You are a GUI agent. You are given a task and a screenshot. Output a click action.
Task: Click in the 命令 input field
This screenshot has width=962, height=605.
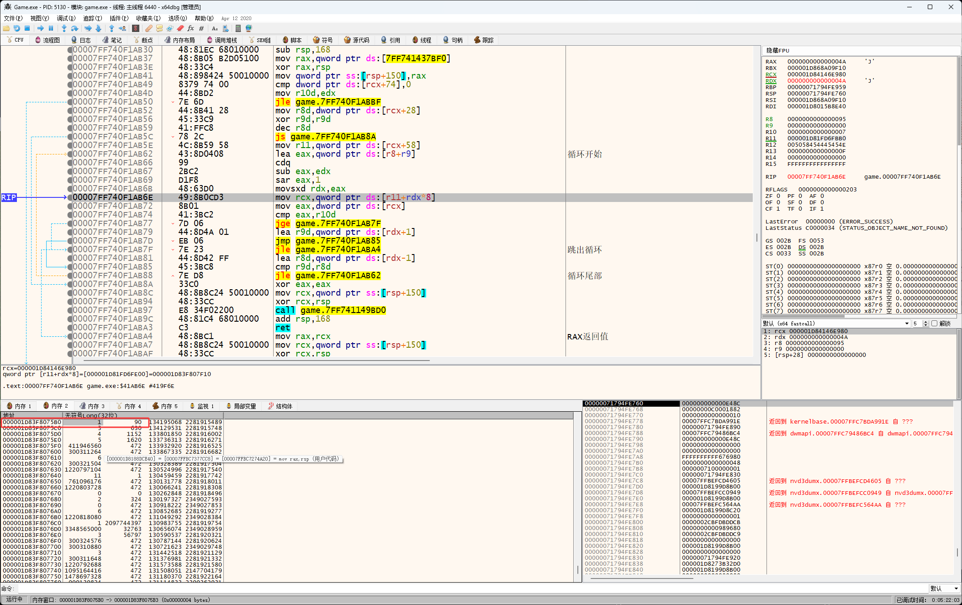click(x=457, y=589)
